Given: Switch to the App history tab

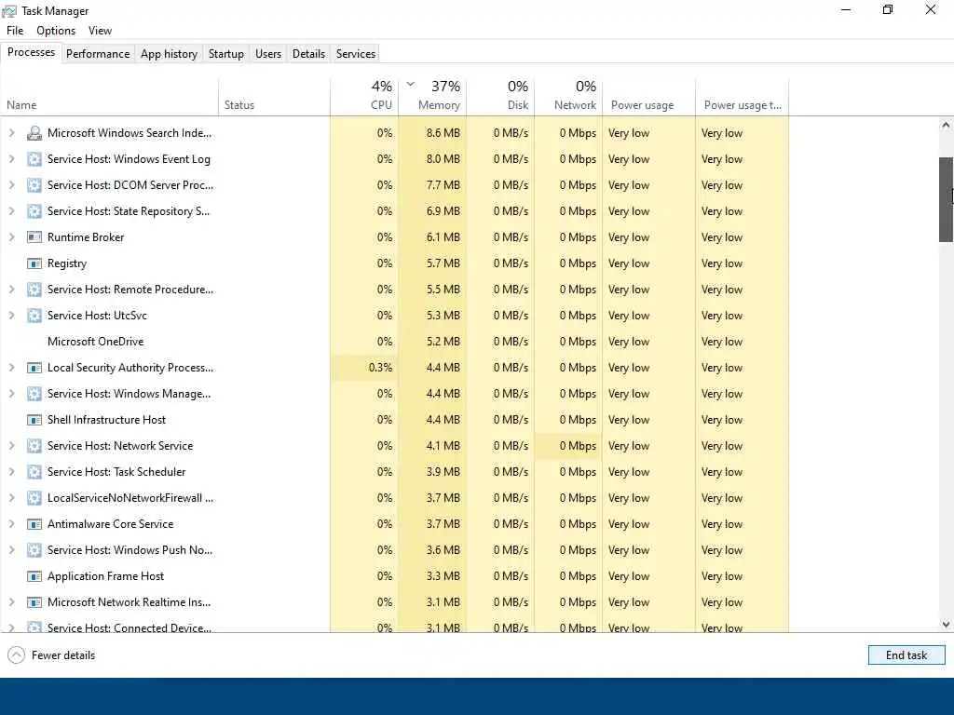Looking at the screenshot, I should click(170, 53).
